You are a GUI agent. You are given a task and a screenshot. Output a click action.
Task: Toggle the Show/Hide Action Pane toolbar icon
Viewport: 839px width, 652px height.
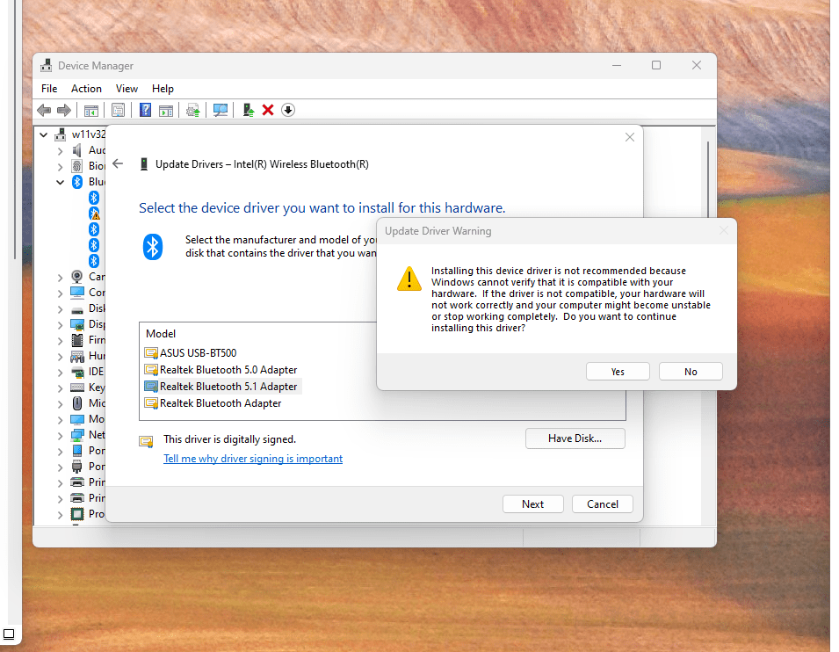(x=166, y=110)
